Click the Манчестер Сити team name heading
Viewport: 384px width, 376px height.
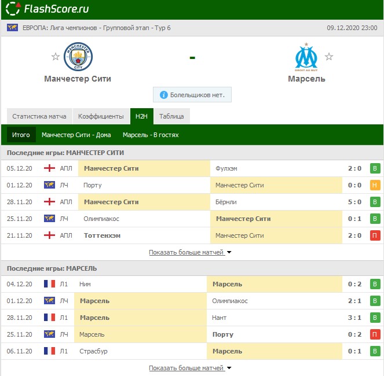tap(78, 79)
